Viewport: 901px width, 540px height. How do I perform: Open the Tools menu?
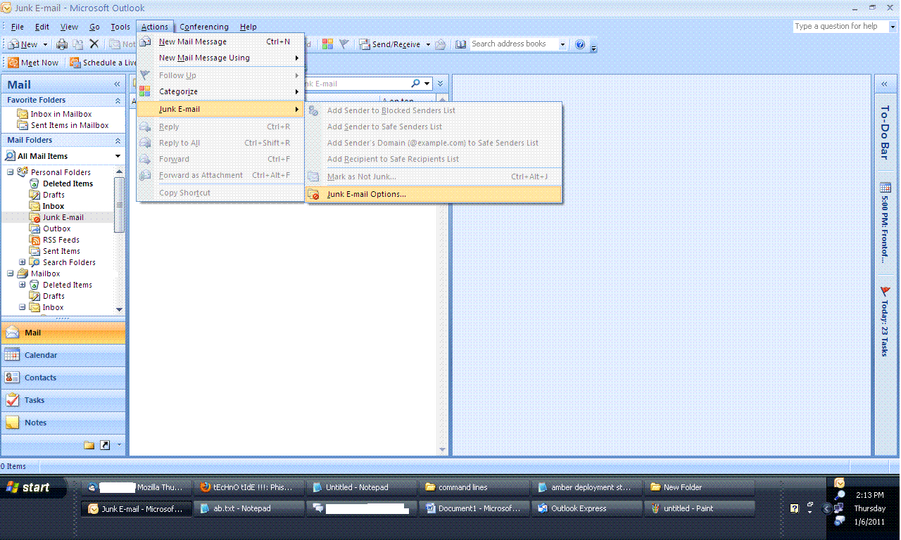(x=120, y=27)
